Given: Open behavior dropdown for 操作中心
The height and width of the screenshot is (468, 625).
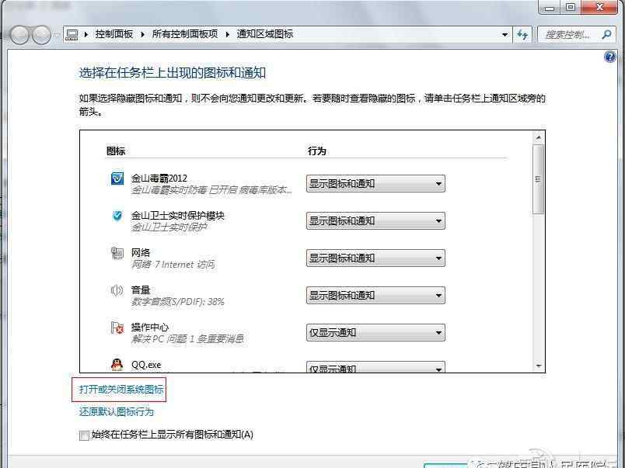Looking at the screenshot, I should [375, 332].
